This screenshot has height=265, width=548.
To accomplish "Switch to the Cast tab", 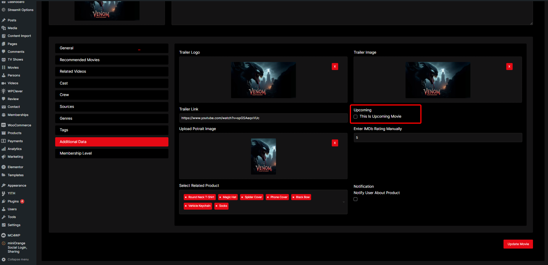I will 112,83.
